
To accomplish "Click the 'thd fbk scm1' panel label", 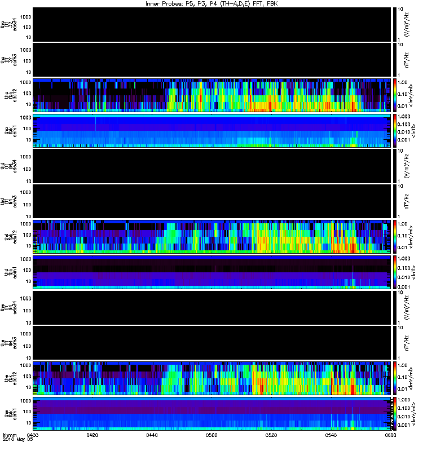I will point(11,272).
